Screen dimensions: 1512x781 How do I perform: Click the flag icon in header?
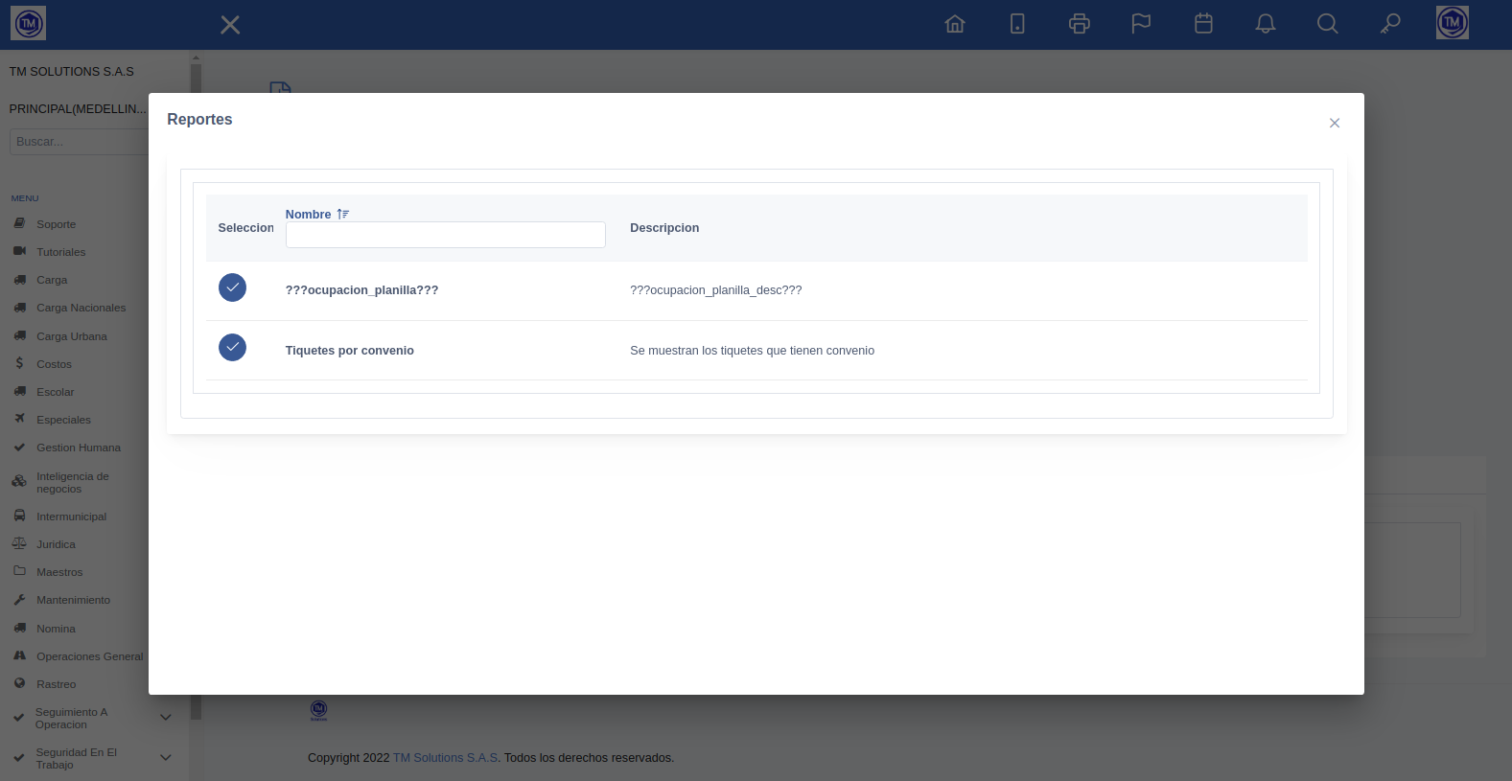coord(1141,24)
